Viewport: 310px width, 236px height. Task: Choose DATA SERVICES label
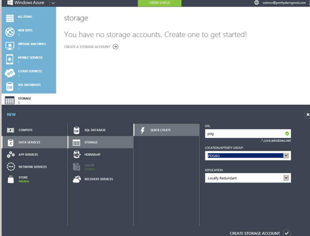click(x=29, y=142)
